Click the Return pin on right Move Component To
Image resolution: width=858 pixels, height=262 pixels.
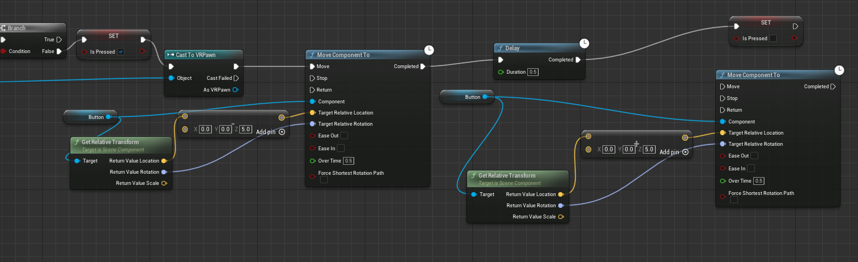[722, 109]
